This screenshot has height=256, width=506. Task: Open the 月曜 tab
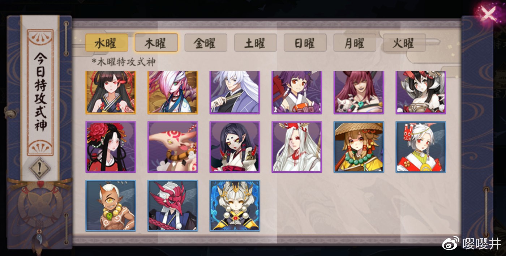tap(355, 43)
